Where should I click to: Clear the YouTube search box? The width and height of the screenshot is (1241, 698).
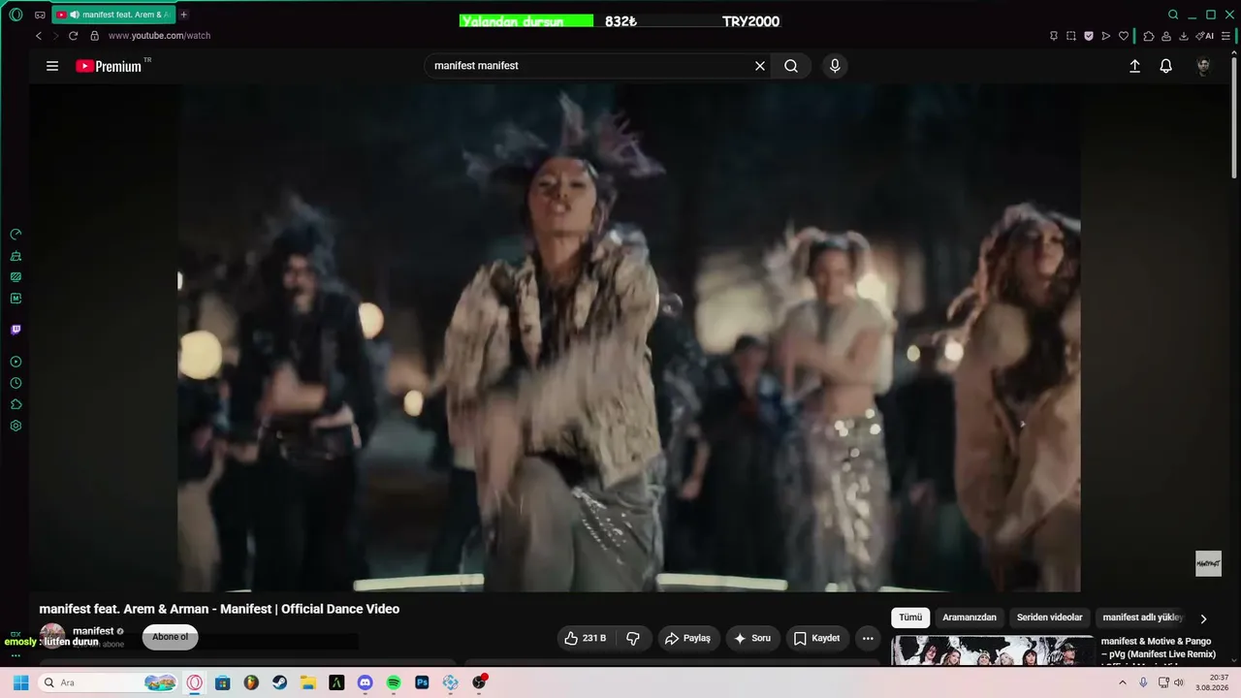(x=760, y=66)
